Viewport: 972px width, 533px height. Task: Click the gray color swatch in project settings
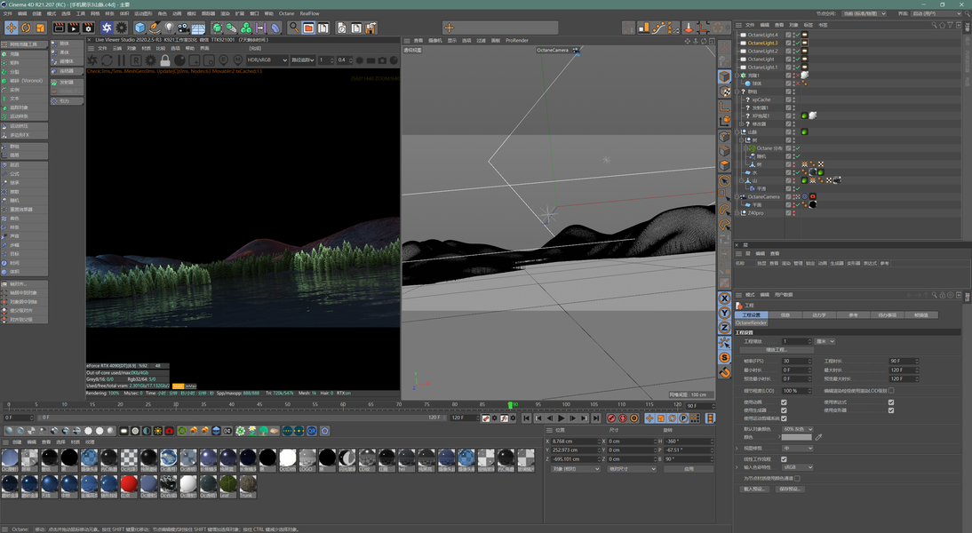click(x=797, y=437)
